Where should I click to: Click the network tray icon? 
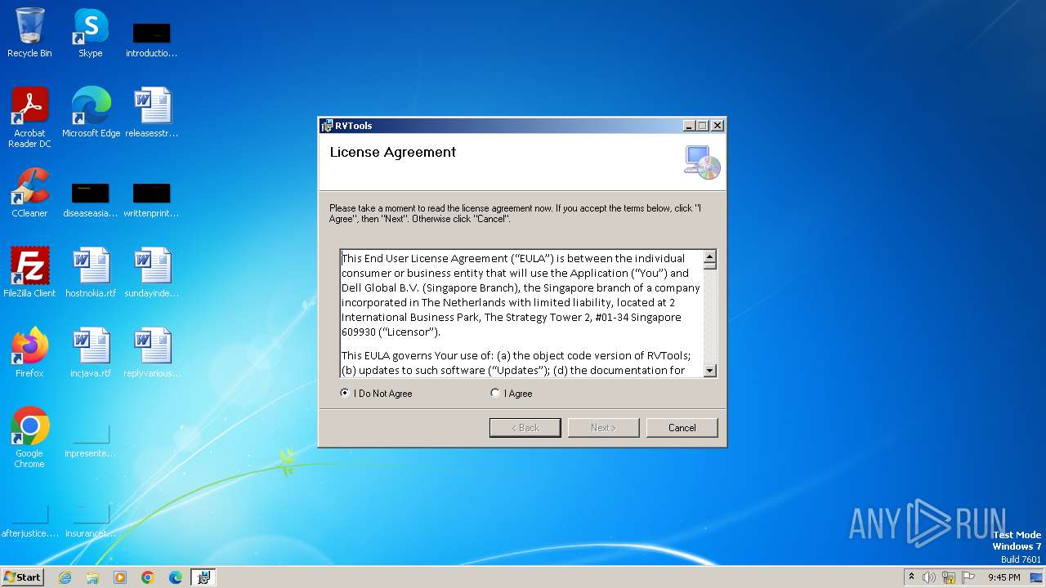tap(949, 577)
